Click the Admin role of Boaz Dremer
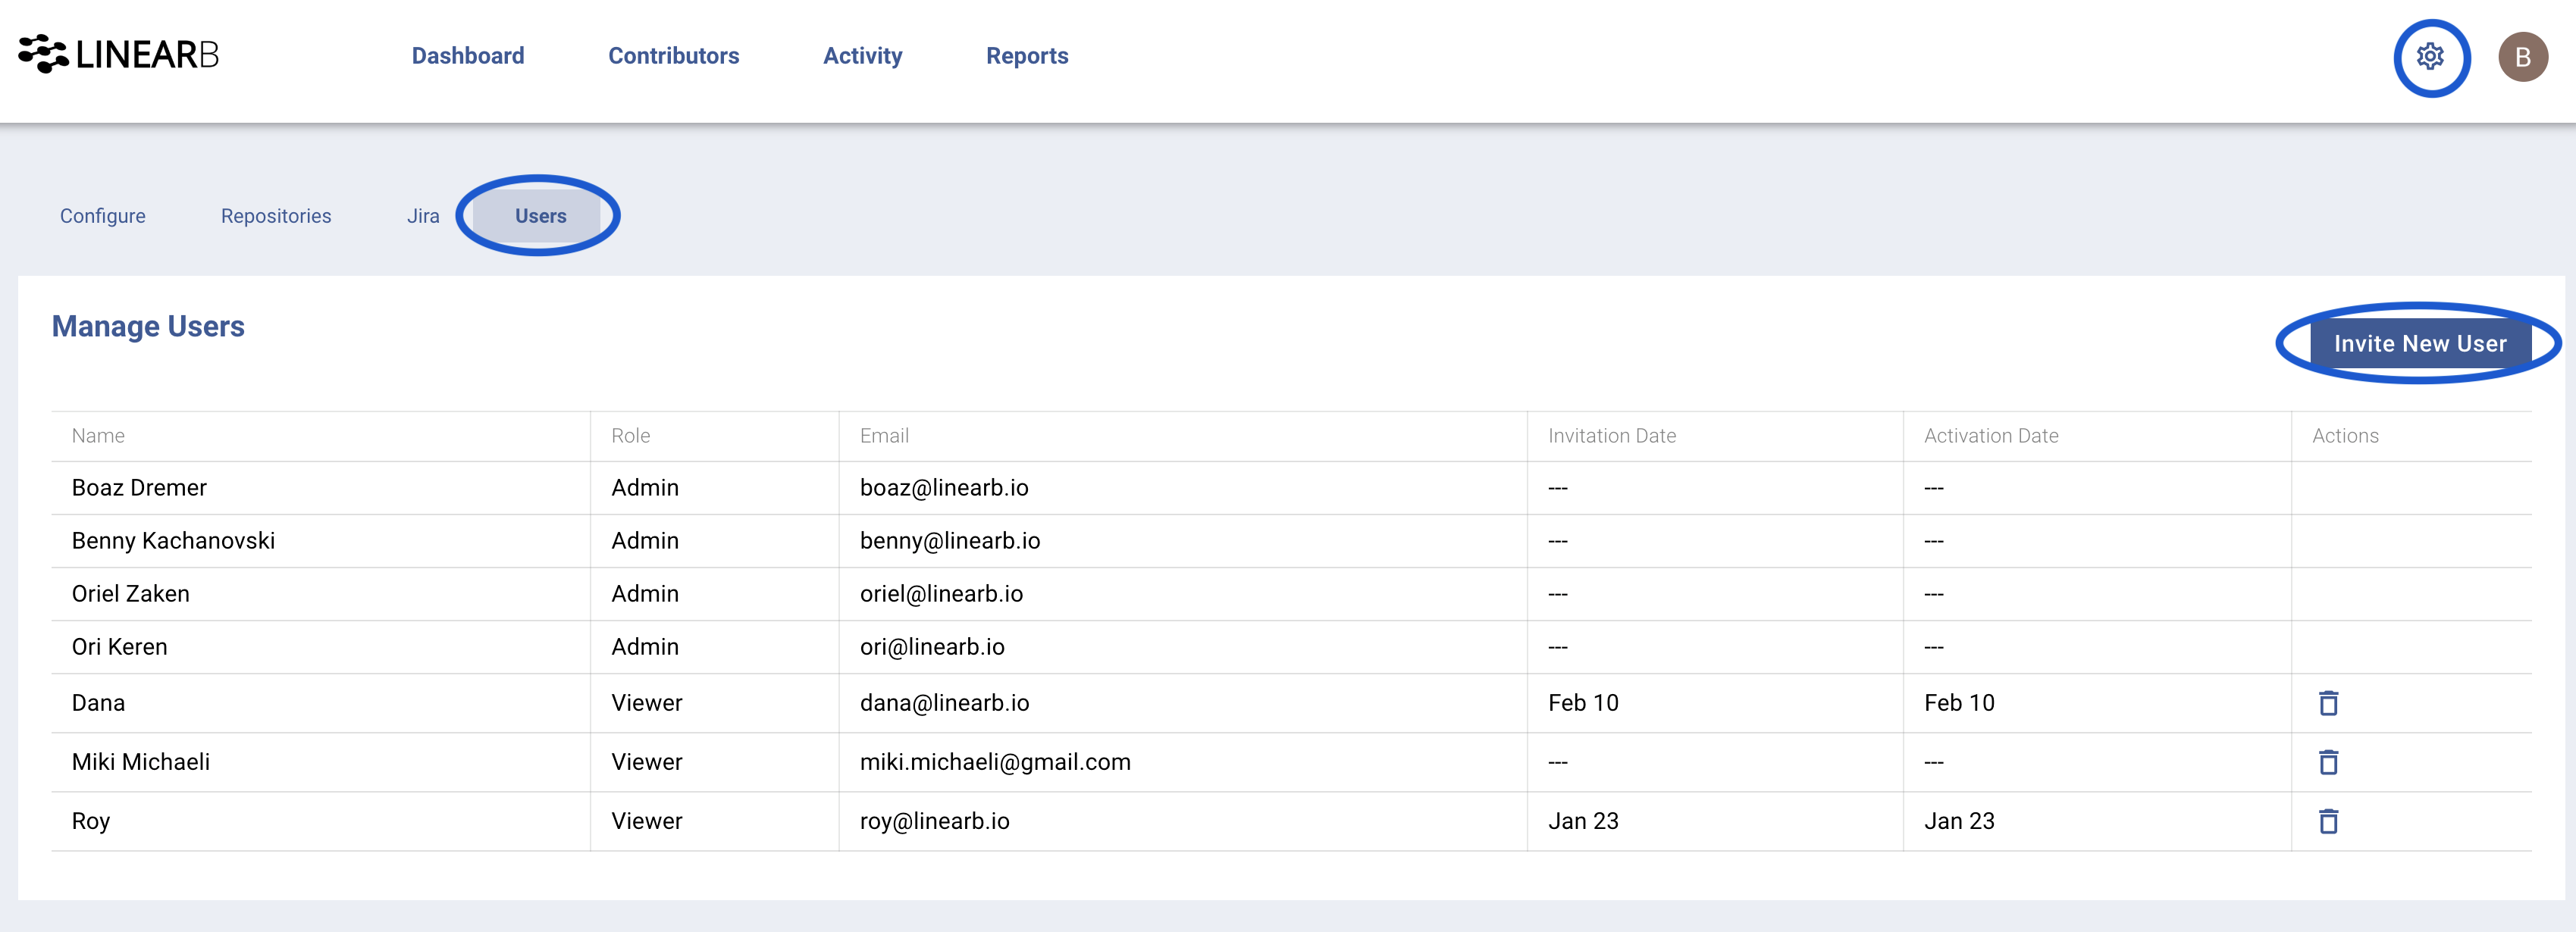 (x=645, y=488)
